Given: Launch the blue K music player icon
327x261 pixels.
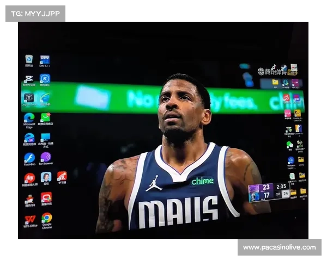Looking at the screenshot, I should 45,80.
